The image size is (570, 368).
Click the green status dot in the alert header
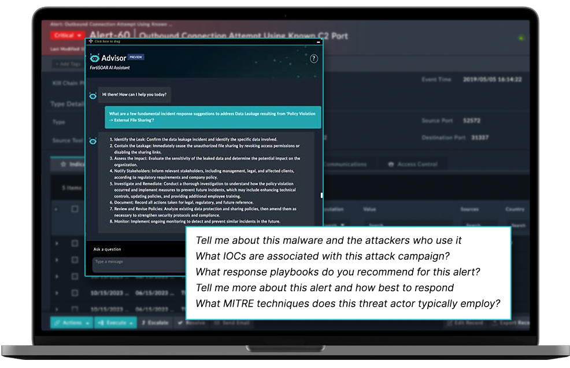tap(521, 38)
